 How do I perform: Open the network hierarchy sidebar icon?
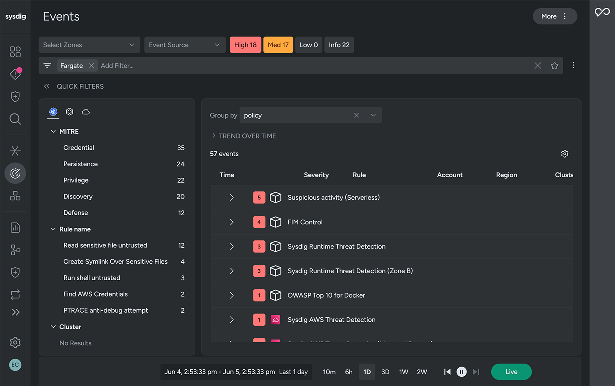click(x=15, y=250)
